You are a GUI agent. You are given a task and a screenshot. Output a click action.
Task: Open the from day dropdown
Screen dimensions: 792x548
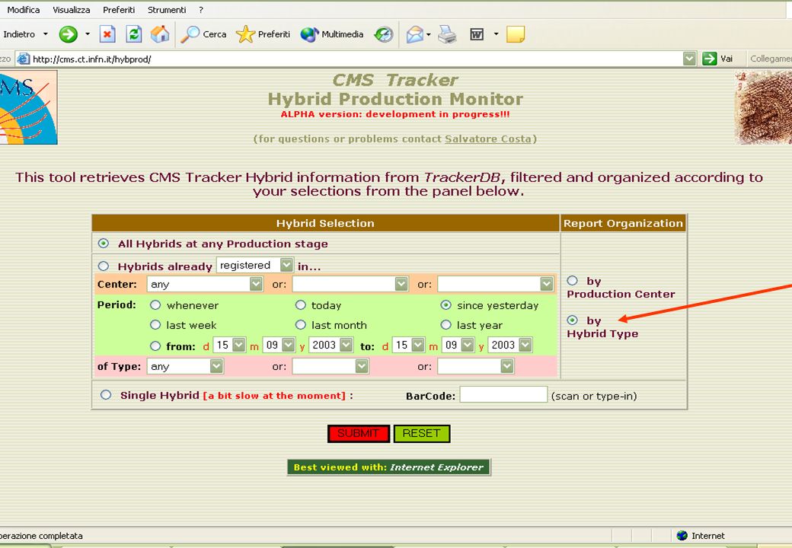229,345
